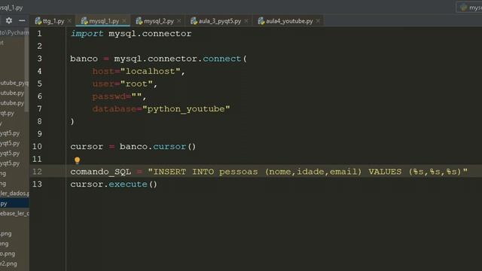Select 'ebase_ler_' file in project tree
This screenshot has height=271, width=482.
[x=14, y=214]
